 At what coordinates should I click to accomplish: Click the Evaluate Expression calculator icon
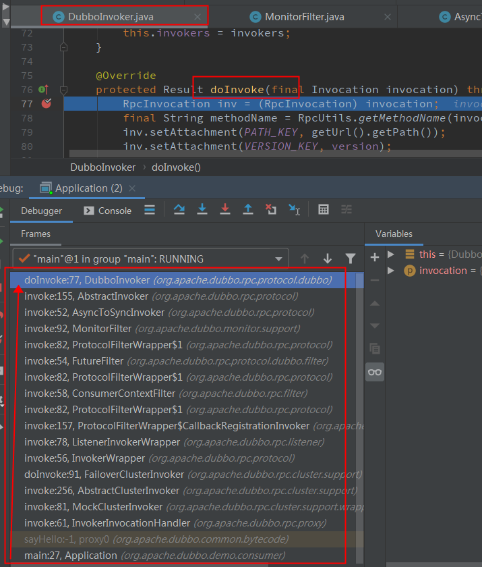click(x=323, y=210)
